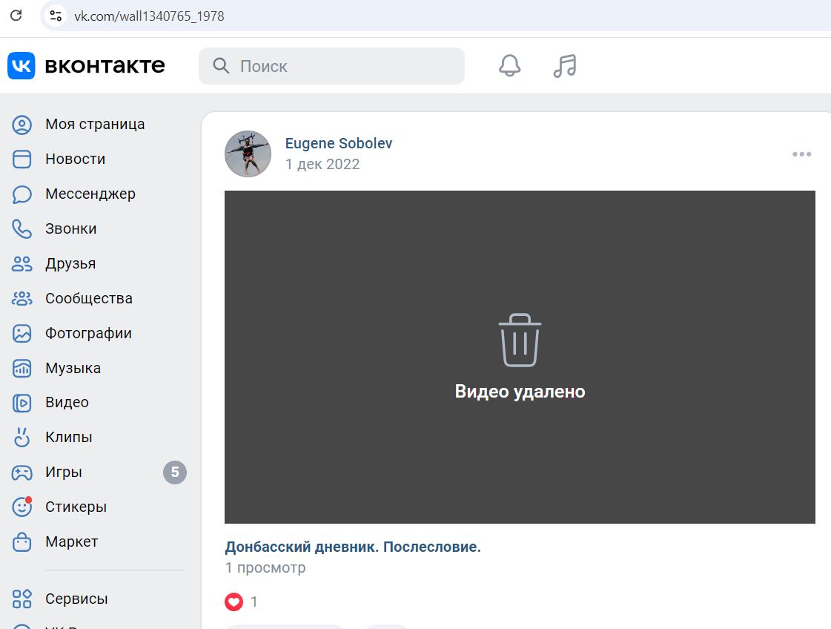
Task: Reload the page with browser refresh
Action: pyautogui.click(x=16, y=16)
